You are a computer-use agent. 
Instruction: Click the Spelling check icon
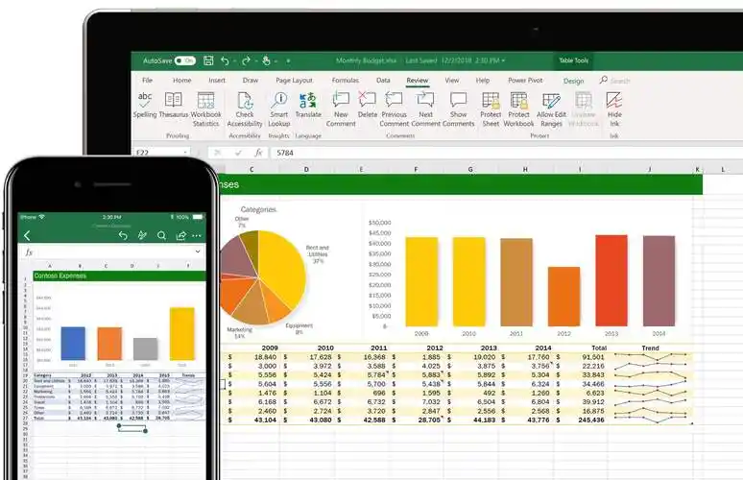(x=145, y=102)
